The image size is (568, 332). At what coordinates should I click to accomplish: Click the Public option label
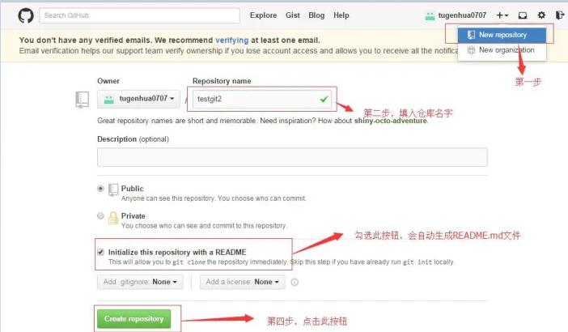132,189
